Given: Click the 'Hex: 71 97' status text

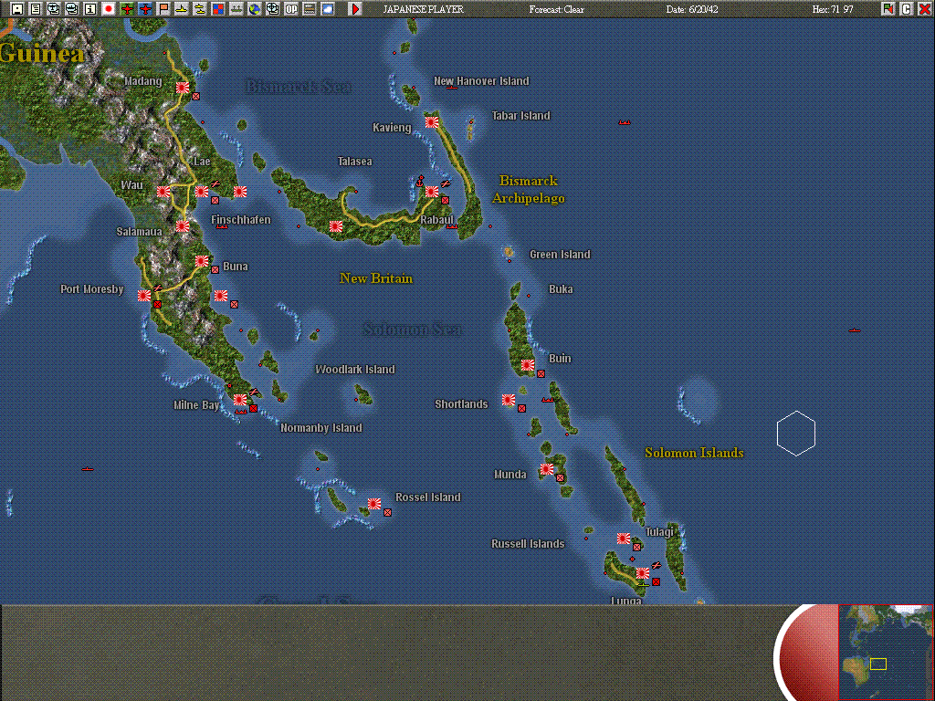Looking at the screenshot, I should pyautogui.click(x=833, y=9).
